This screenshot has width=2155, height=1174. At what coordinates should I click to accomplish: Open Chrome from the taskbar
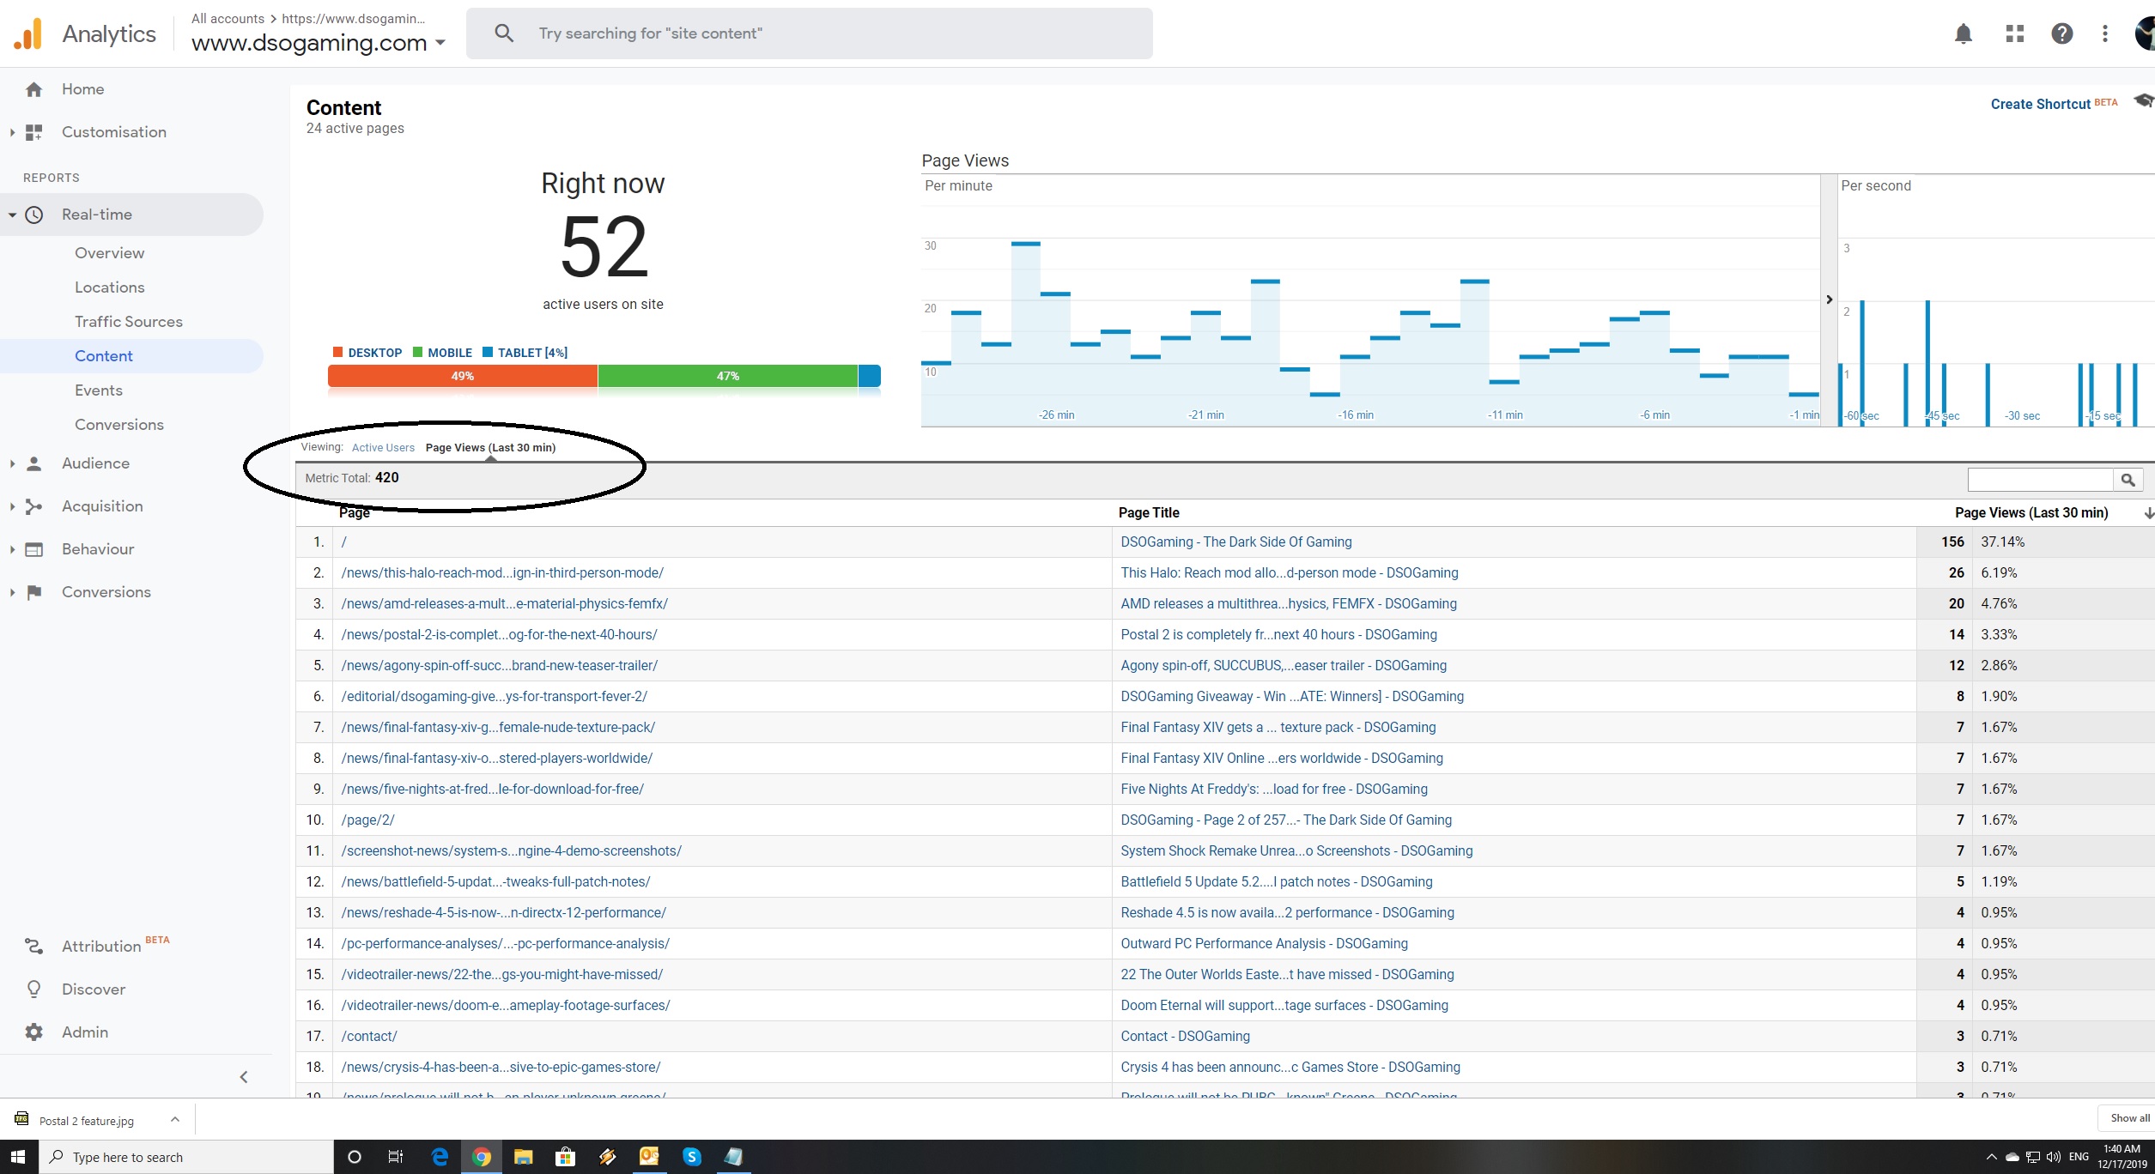[482, 1157]
